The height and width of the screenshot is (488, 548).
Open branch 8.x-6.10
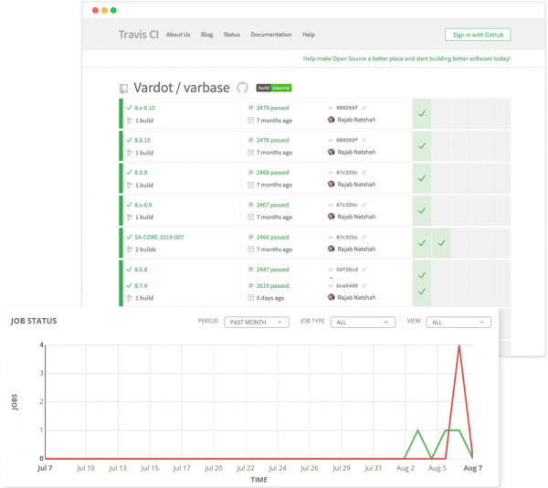point(144,108)
